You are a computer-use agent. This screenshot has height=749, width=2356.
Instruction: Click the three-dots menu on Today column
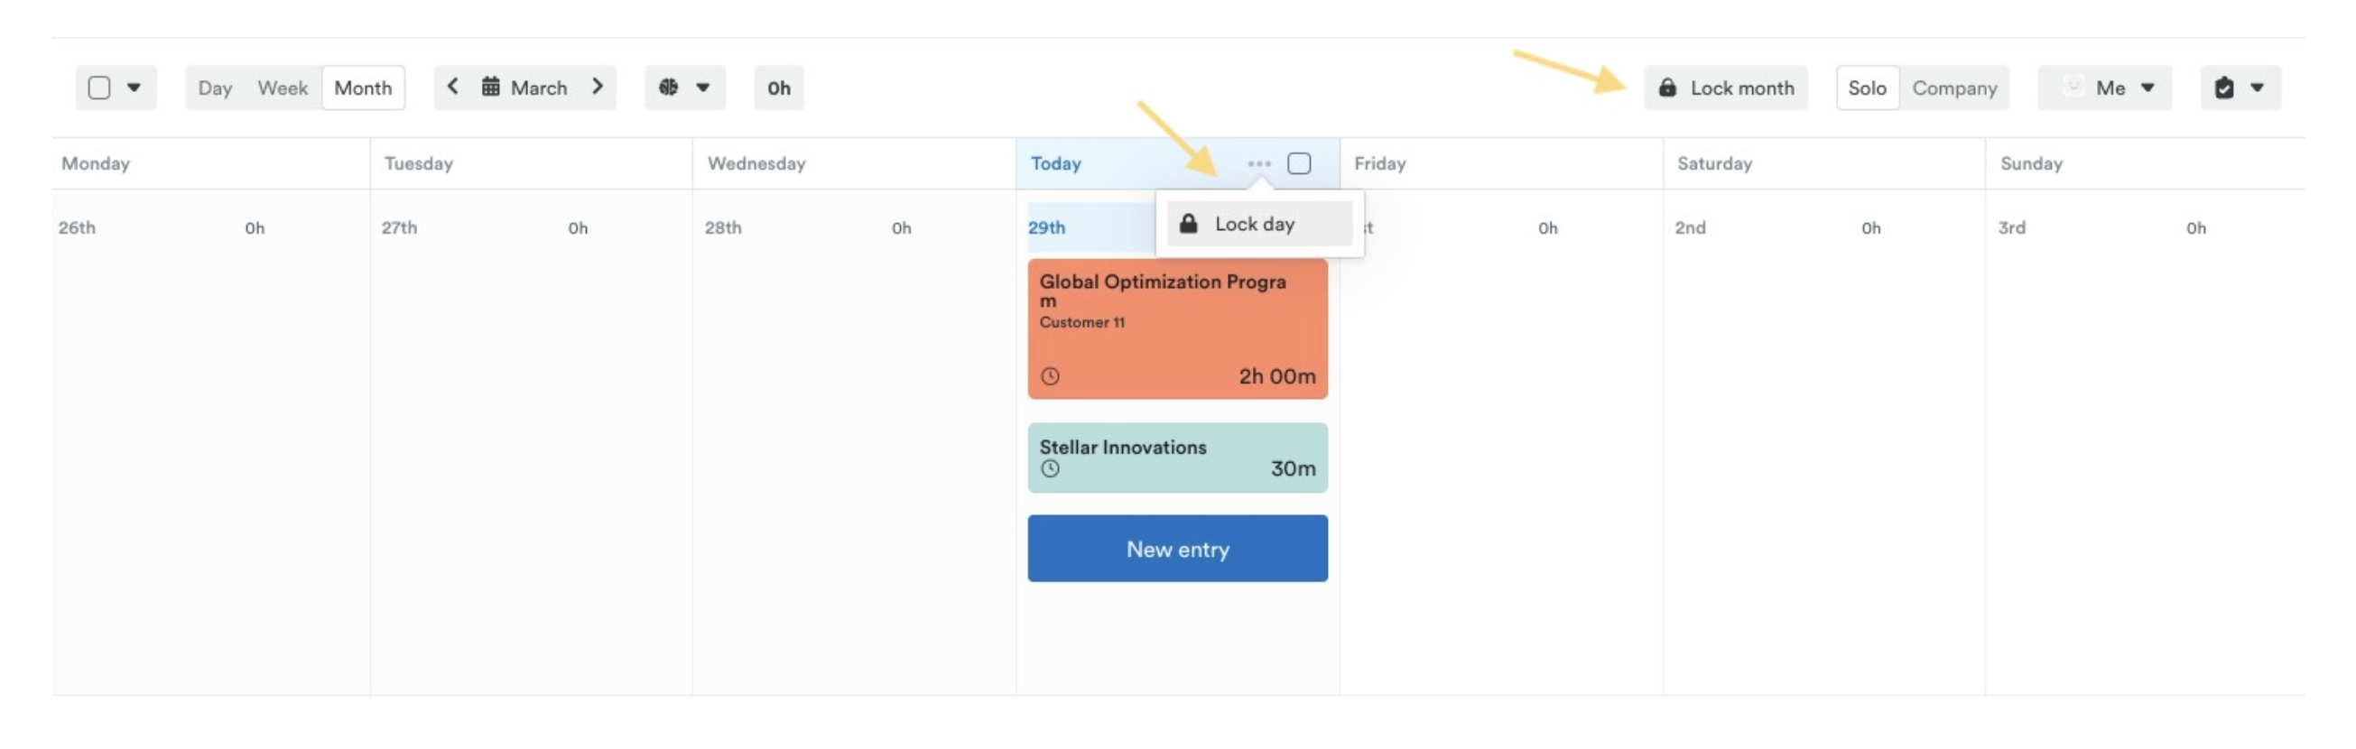[x=1258, y=163]
